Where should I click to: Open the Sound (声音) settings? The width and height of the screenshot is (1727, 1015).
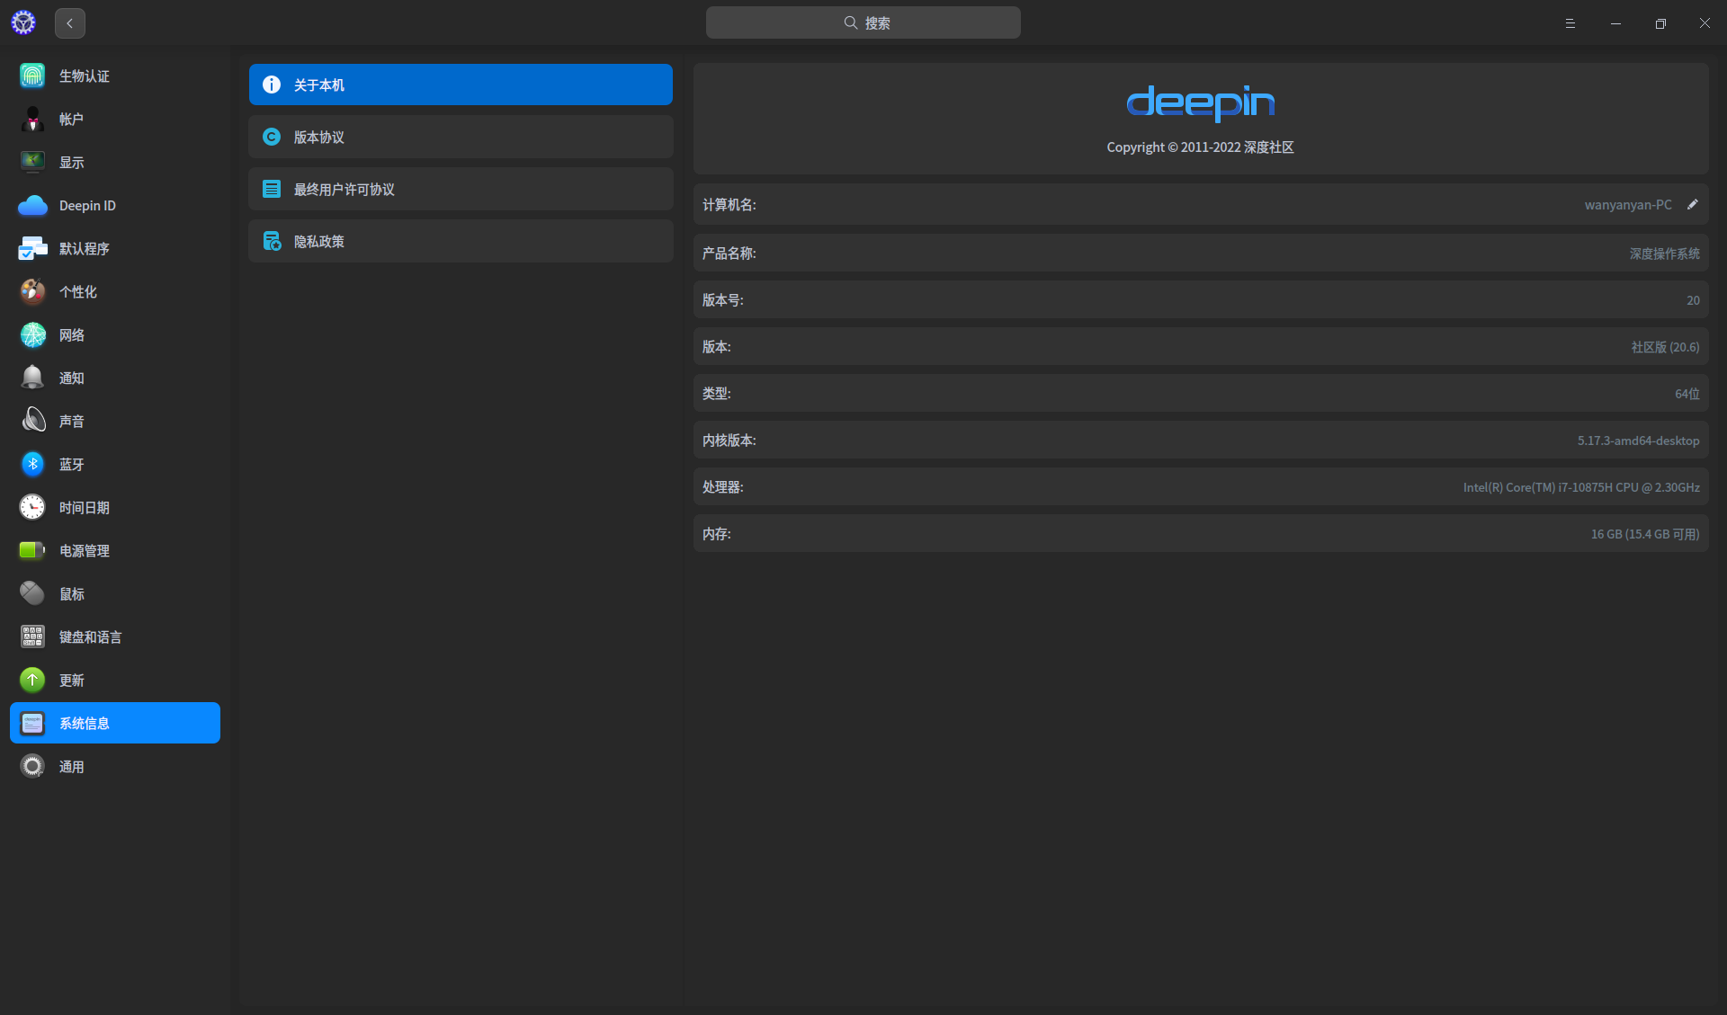[71, 422]
